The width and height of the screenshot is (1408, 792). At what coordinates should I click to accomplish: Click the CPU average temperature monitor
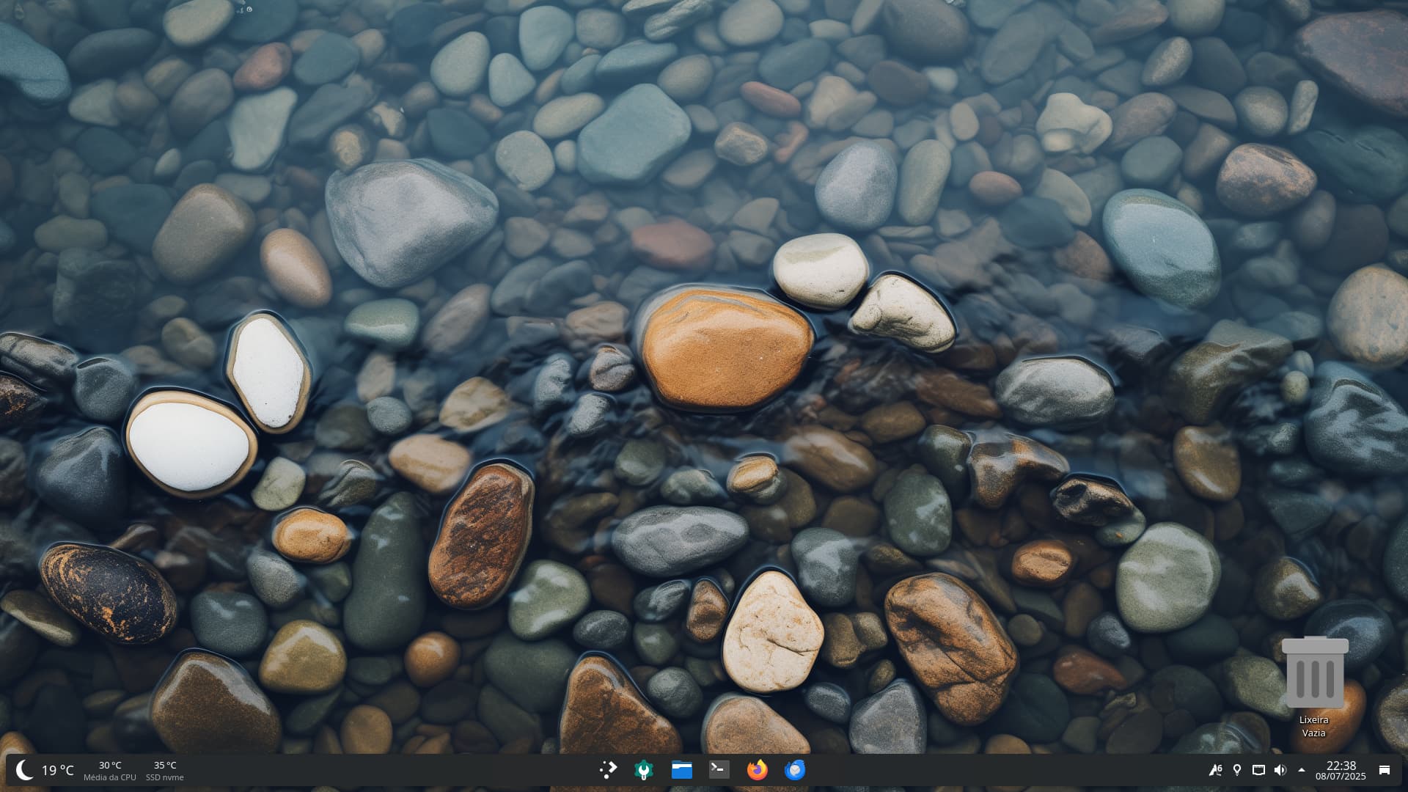[x=110, y=771]
